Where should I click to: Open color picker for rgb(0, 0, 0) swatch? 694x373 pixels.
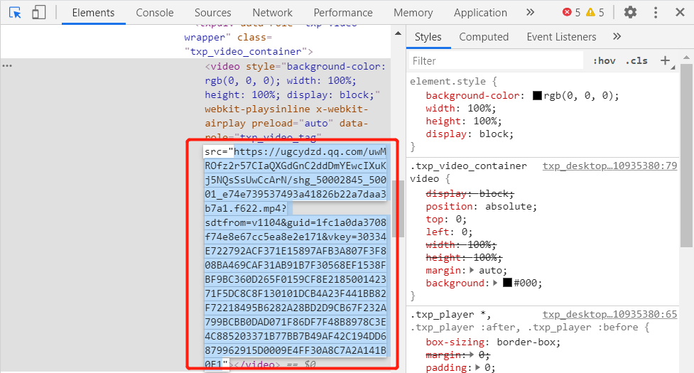point(537,96)
